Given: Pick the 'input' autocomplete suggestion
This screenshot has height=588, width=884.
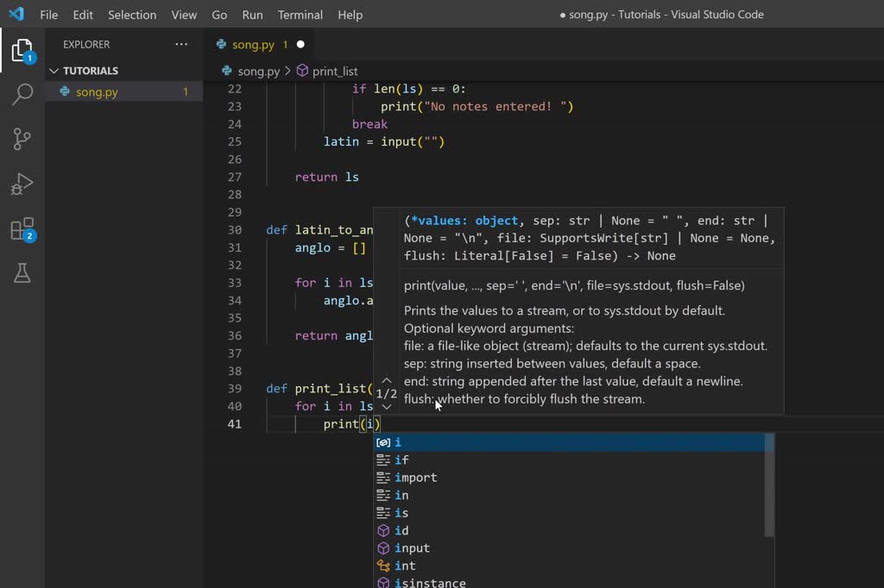Looking at the screenshot, I should 412,548.
